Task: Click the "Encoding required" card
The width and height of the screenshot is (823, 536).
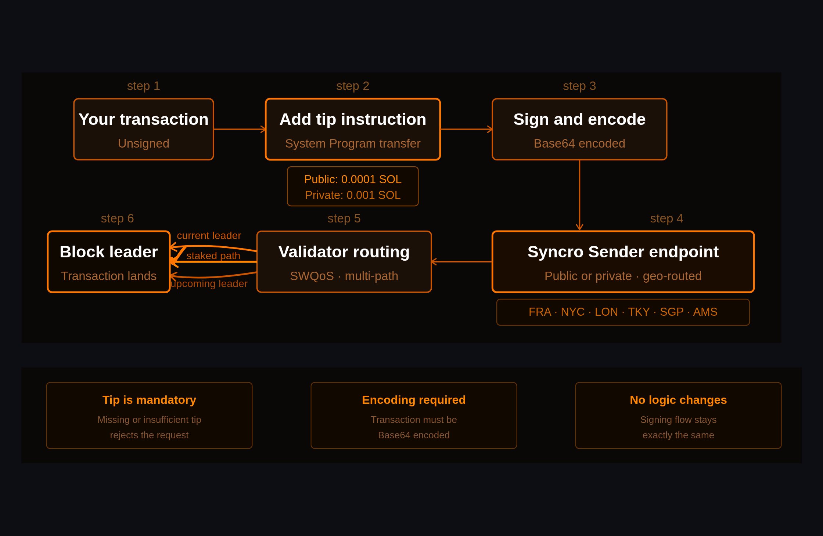Action: coord(414,415)
